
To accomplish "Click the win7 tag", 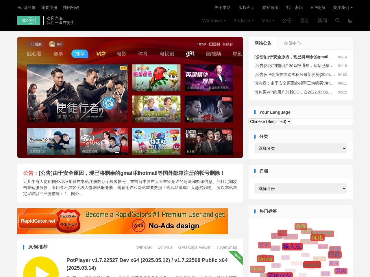I will point(323,246).
